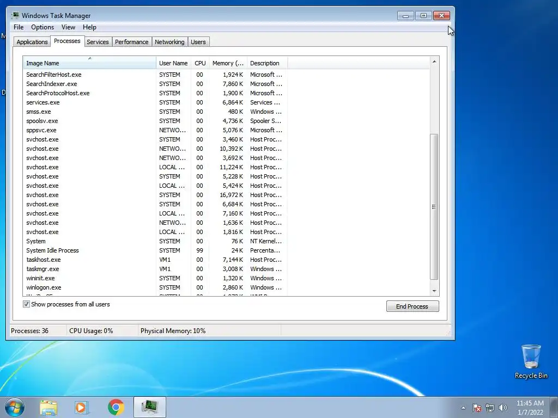Click the Task Manager title bar icon

tap(15, 15)
